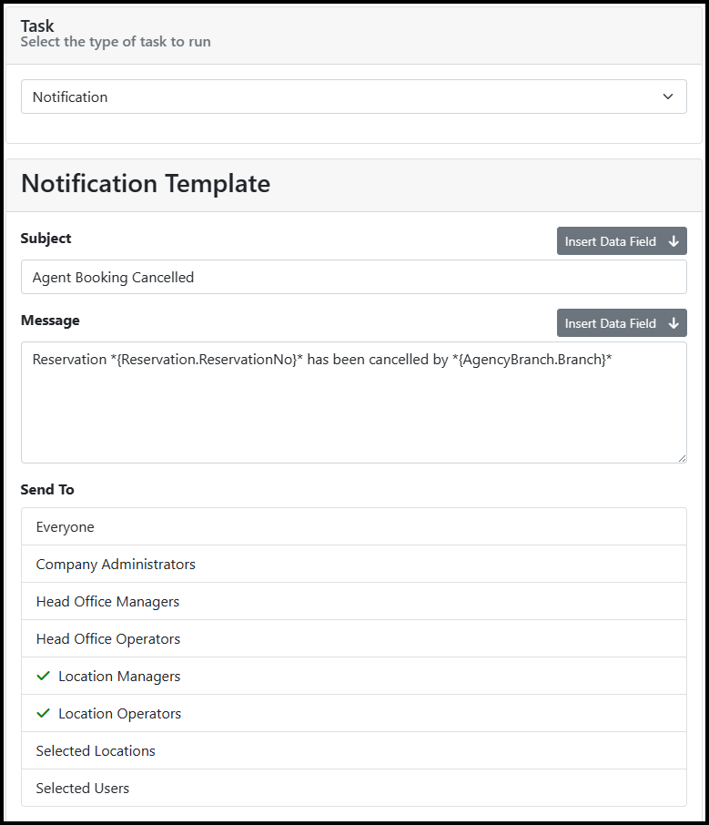Deselect Location Managers recipient
Screen dimensions: 709x825
(x=353, y=676)
